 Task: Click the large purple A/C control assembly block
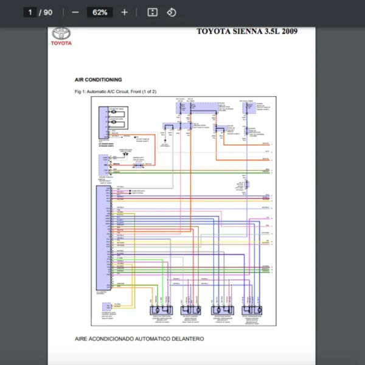coord(101,238)
